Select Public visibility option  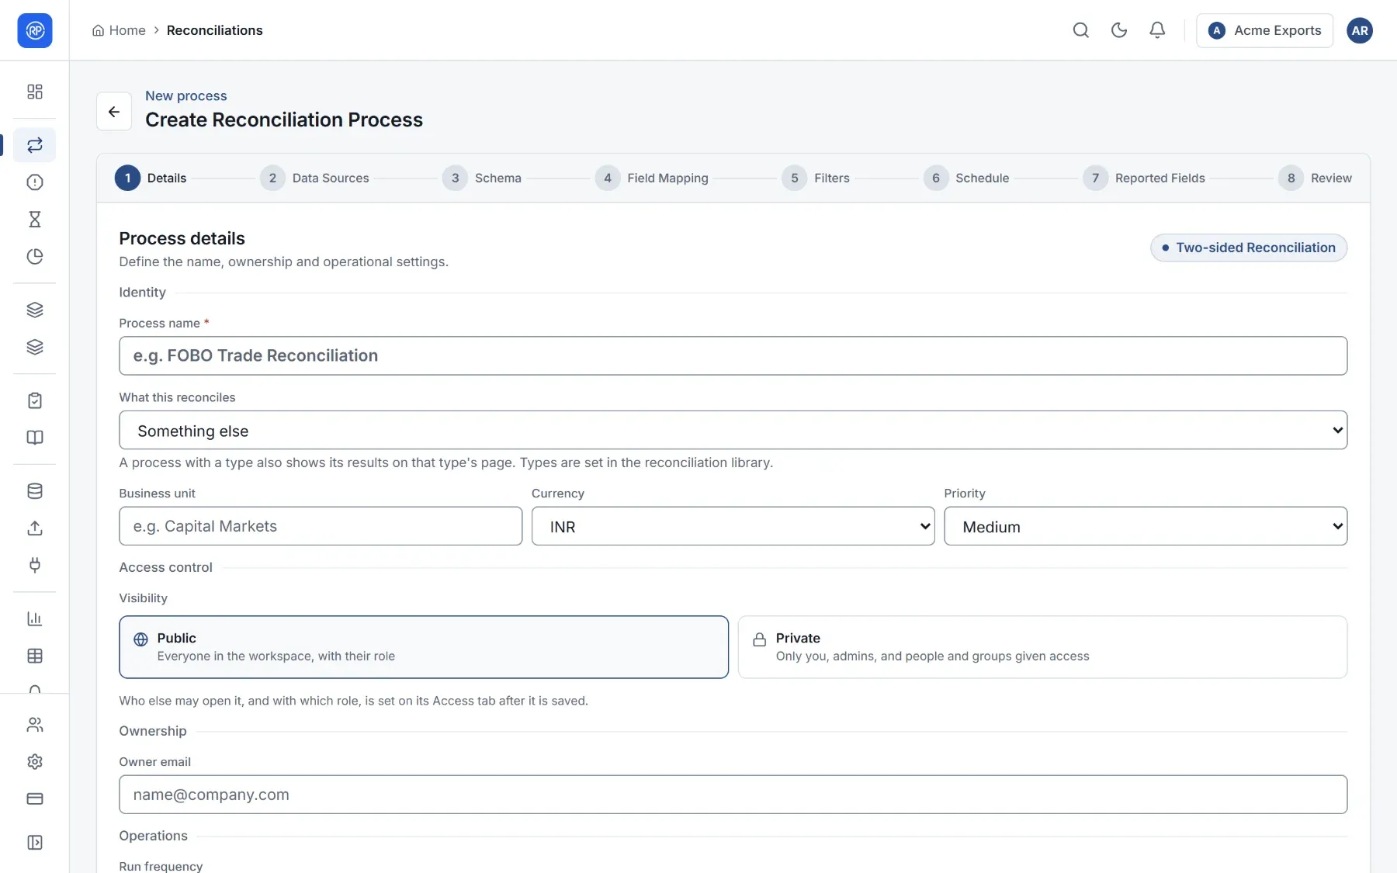(x=424, y=647)
